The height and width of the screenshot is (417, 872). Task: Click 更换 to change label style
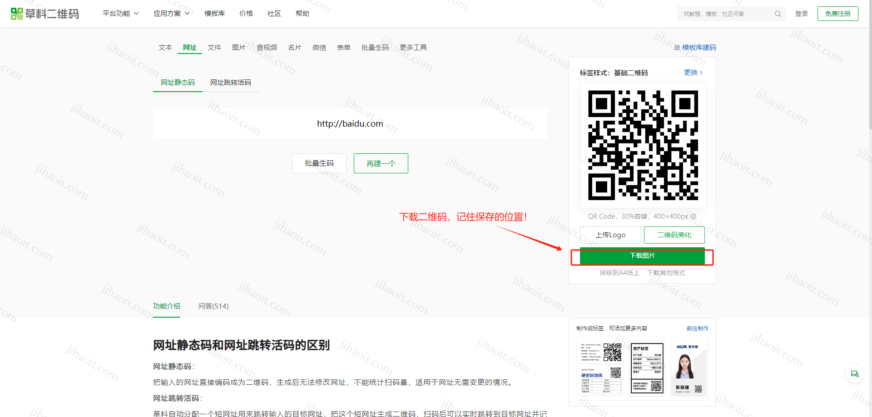point(694,73)
